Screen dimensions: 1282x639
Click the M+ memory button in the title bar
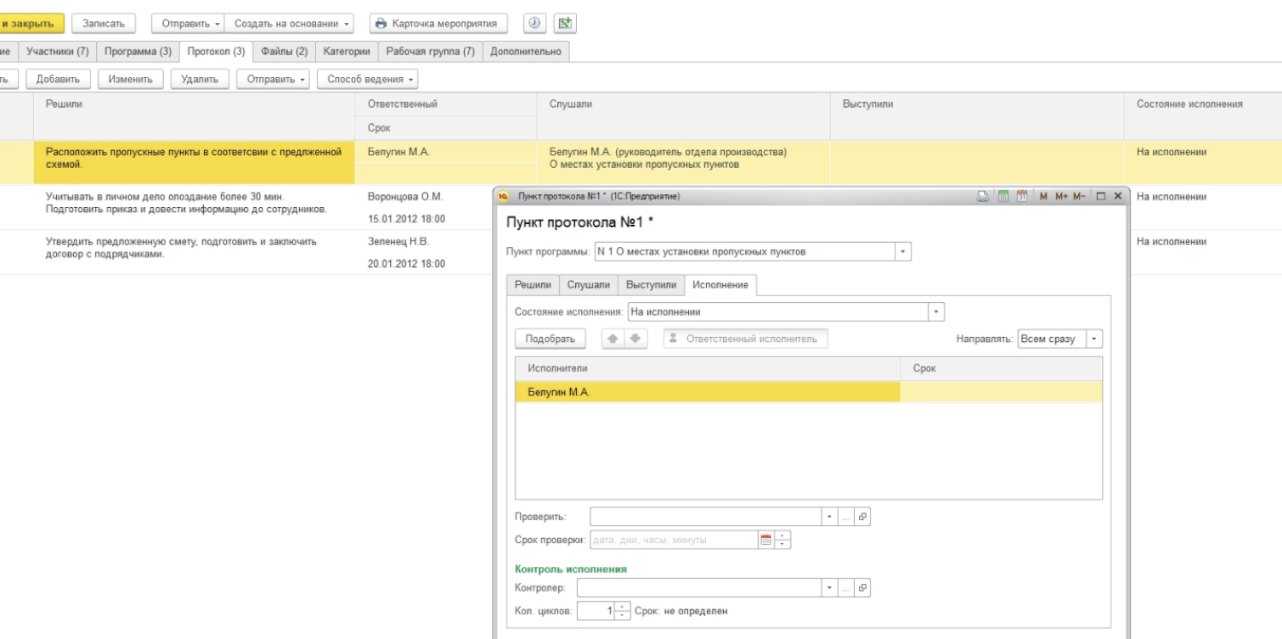click(x=1062, y=196)
